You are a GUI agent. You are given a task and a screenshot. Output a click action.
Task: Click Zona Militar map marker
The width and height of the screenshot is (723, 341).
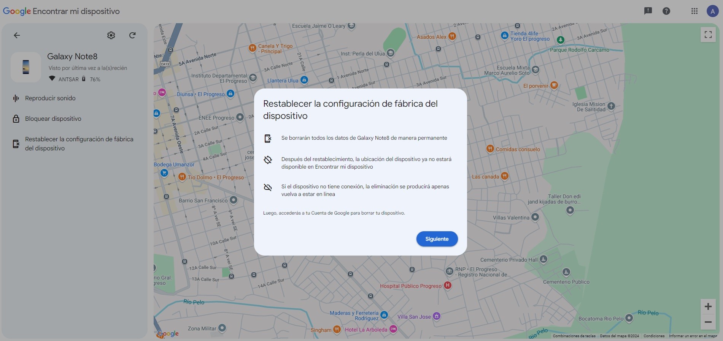click(x=222, y=328)
